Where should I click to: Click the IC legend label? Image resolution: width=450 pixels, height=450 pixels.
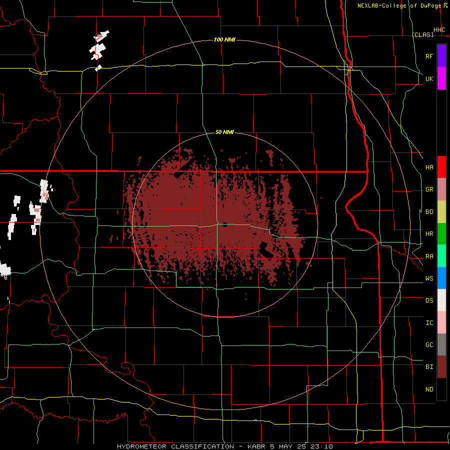click(x=429, y=323)
